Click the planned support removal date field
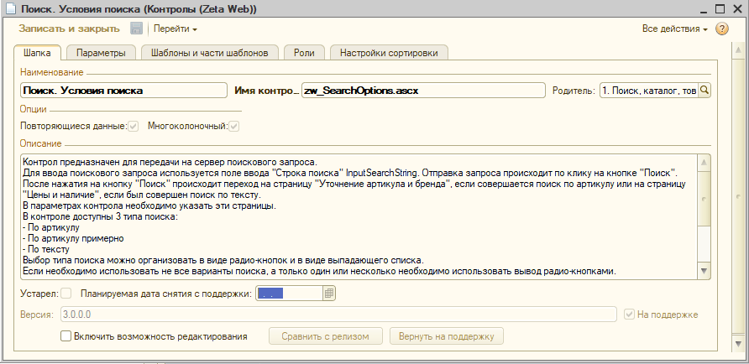 (x=290, y=294)
